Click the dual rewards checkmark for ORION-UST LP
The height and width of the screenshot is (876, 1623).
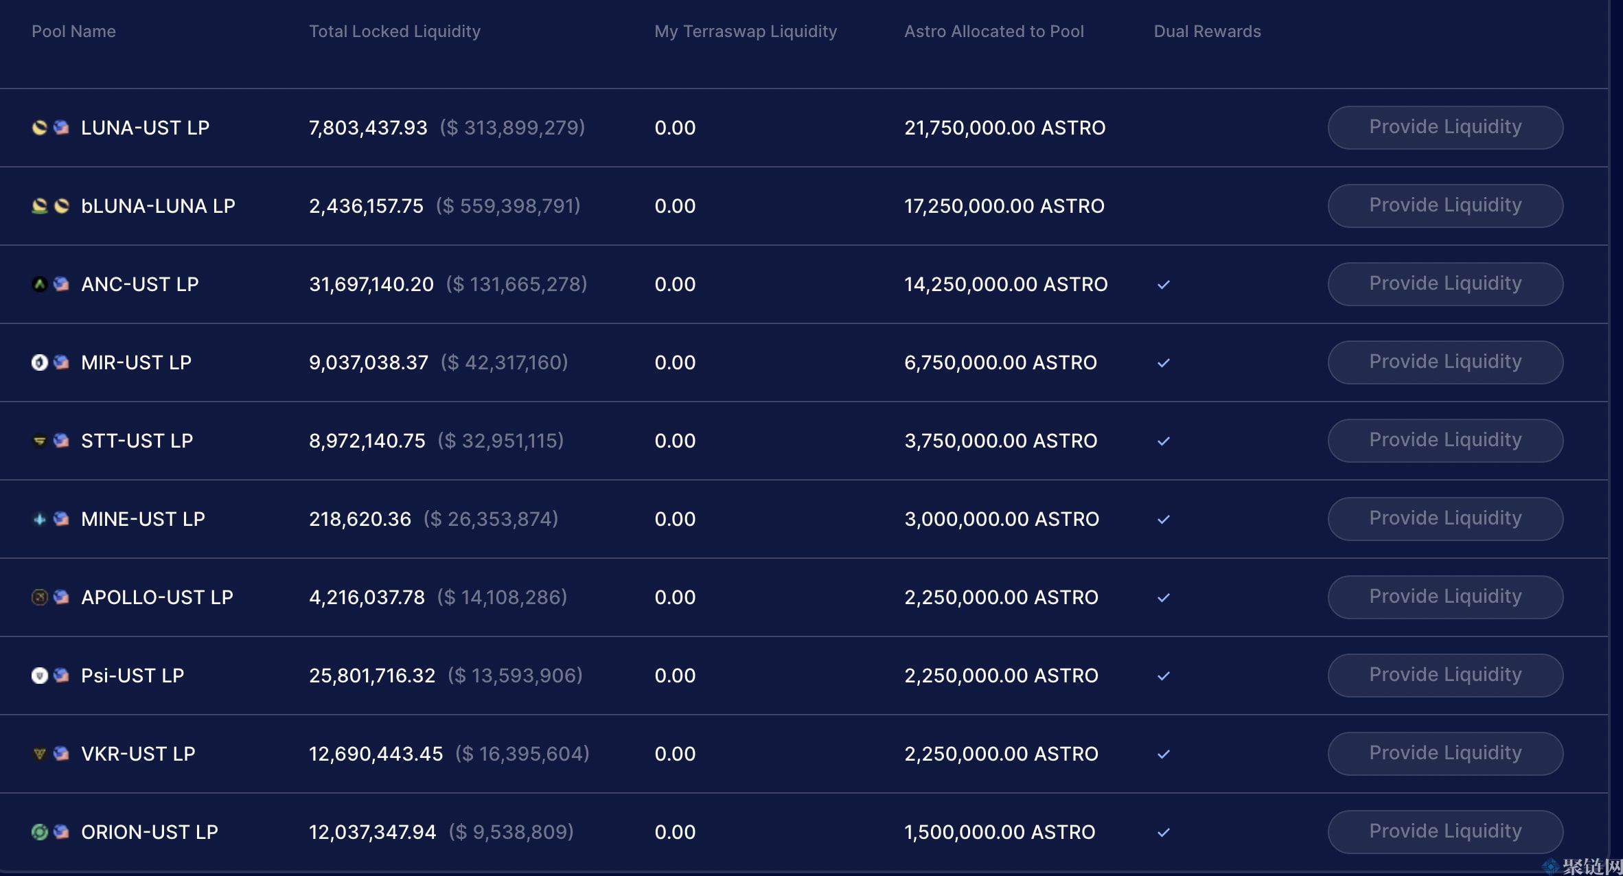tap(1164, 832)
